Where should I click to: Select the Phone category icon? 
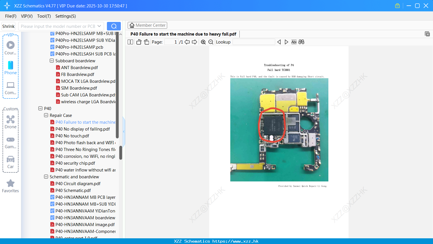pyautogui.click(x=11, y=68)
